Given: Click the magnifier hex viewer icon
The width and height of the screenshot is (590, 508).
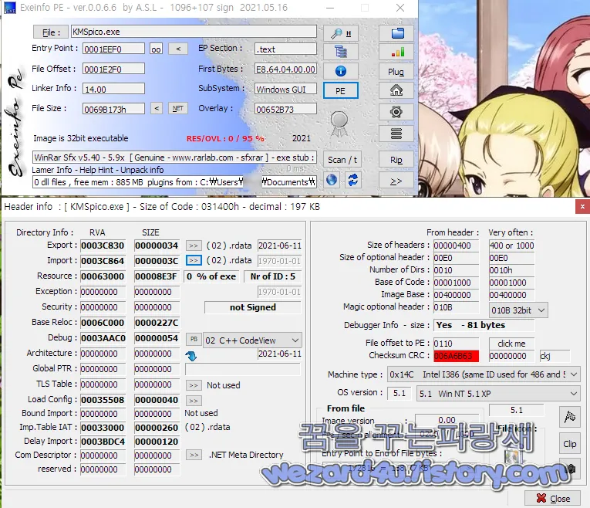Looking at the screenshot, I should 341,33.
